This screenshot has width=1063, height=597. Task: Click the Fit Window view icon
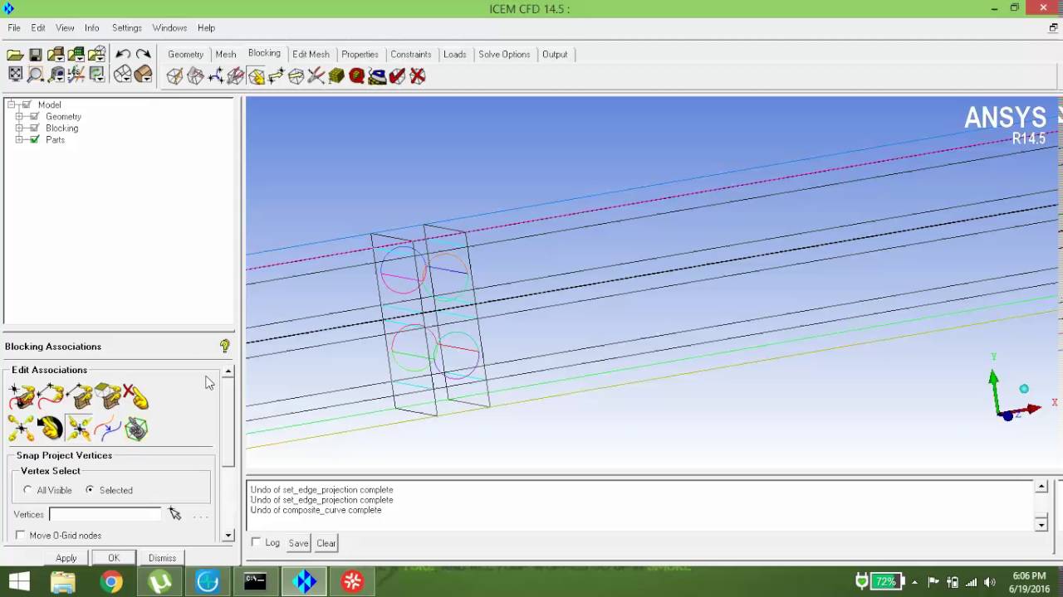[x=15, y=75]
